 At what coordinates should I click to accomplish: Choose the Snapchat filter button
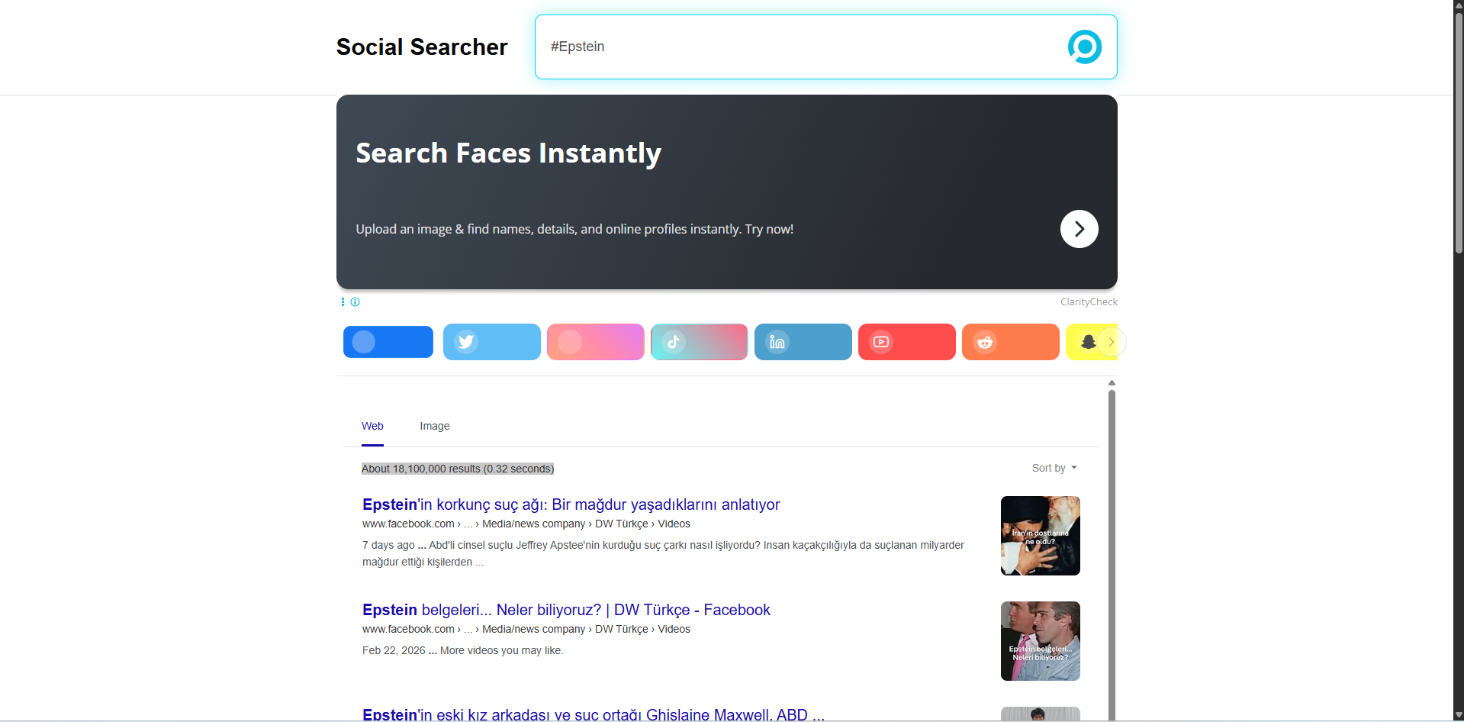click(x=1083, y=342)
